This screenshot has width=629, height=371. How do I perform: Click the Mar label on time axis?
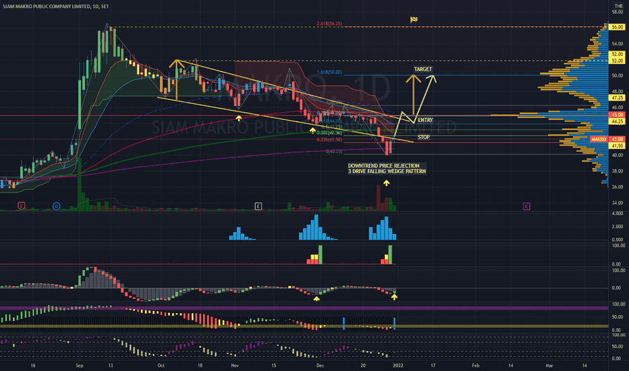click(x=549, y=366)
